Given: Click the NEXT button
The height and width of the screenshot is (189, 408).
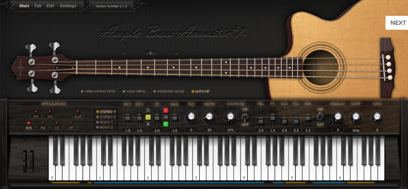Looking at the screenshot, I should 397,23.
